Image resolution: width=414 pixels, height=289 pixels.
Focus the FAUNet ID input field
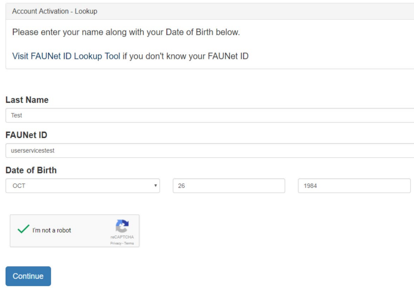tap(210, 151)
